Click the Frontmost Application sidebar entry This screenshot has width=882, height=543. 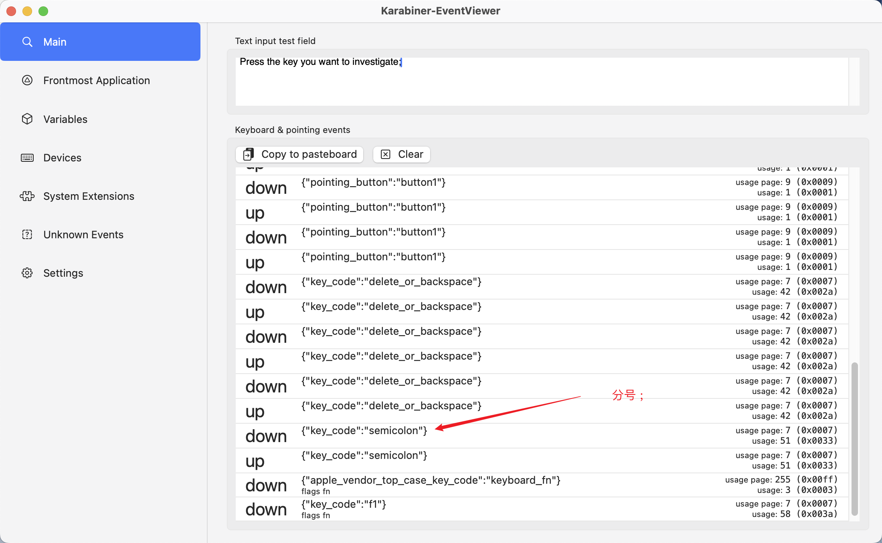(96, 80)
